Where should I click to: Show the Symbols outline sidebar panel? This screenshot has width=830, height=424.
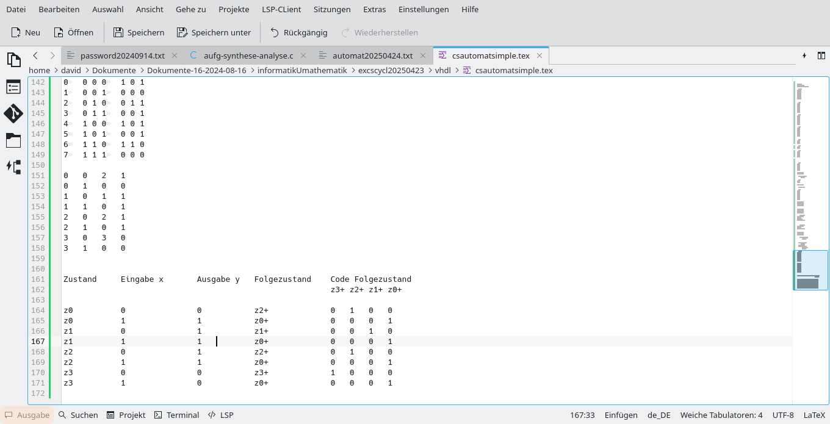(13, 87)
